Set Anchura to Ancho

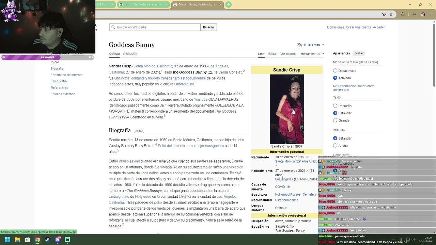click(335, 146)
